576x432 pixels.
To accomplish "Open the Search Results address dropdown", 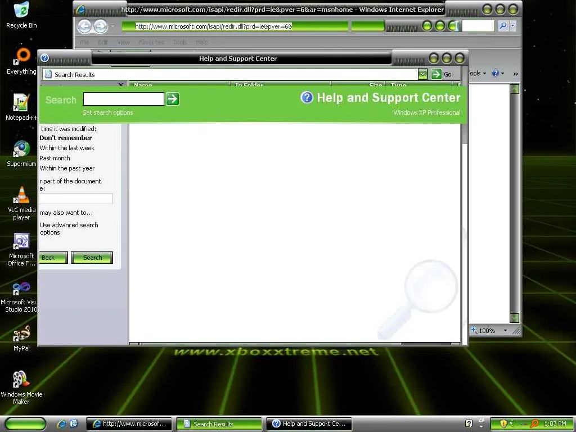I will tap(422, 75).
